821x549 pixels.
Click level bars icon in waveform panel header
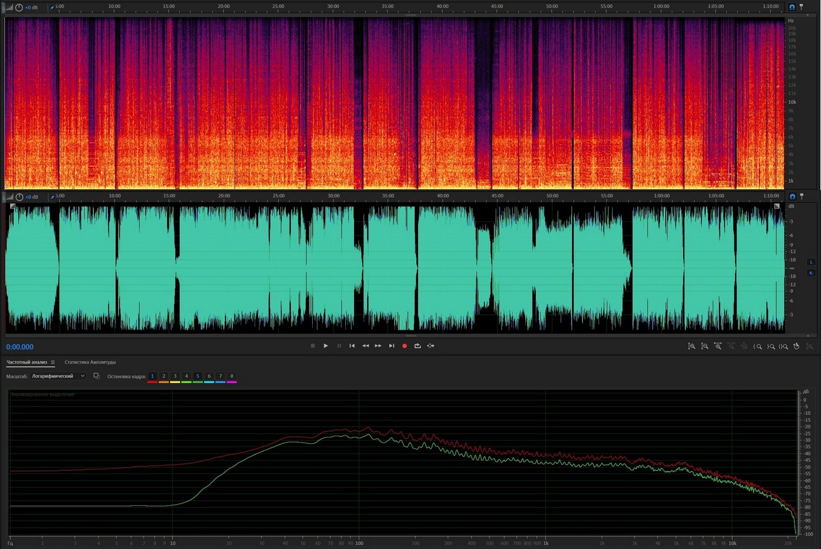(x=9, y=197)
